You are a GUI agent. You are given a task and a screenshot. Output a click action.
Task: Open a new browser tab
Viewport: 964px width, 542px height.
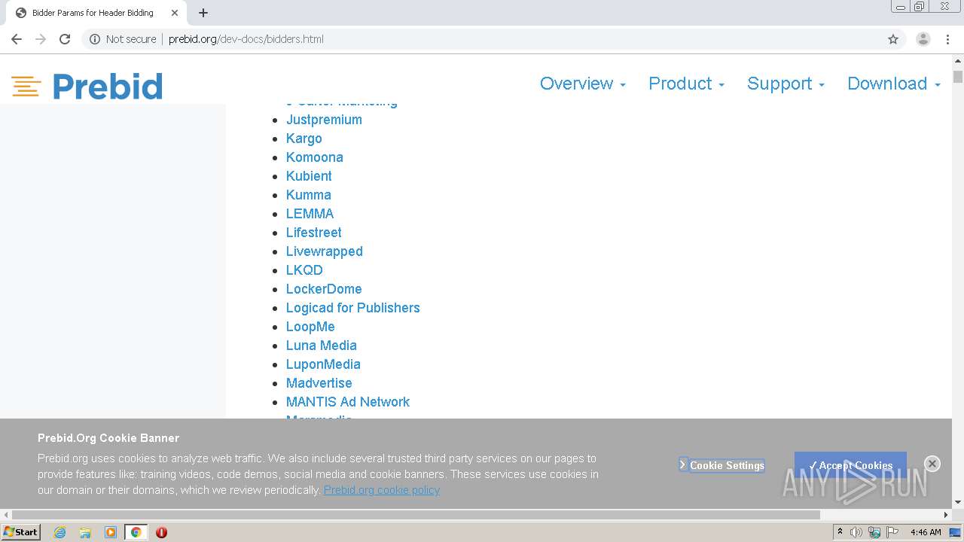203,13
